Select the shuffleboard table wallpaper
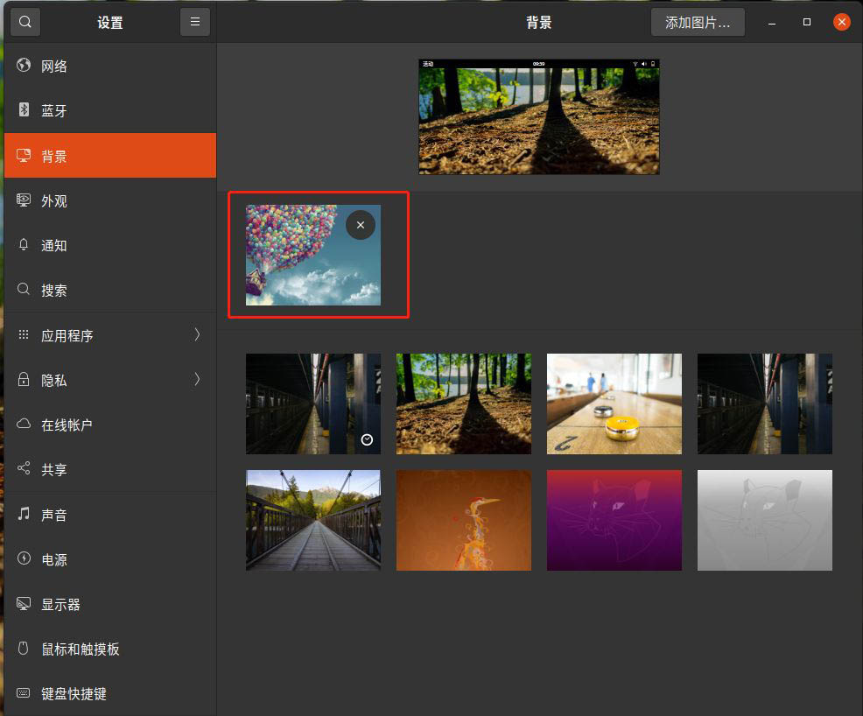Screen dimensions: 863x716 [x=614, y=404]
